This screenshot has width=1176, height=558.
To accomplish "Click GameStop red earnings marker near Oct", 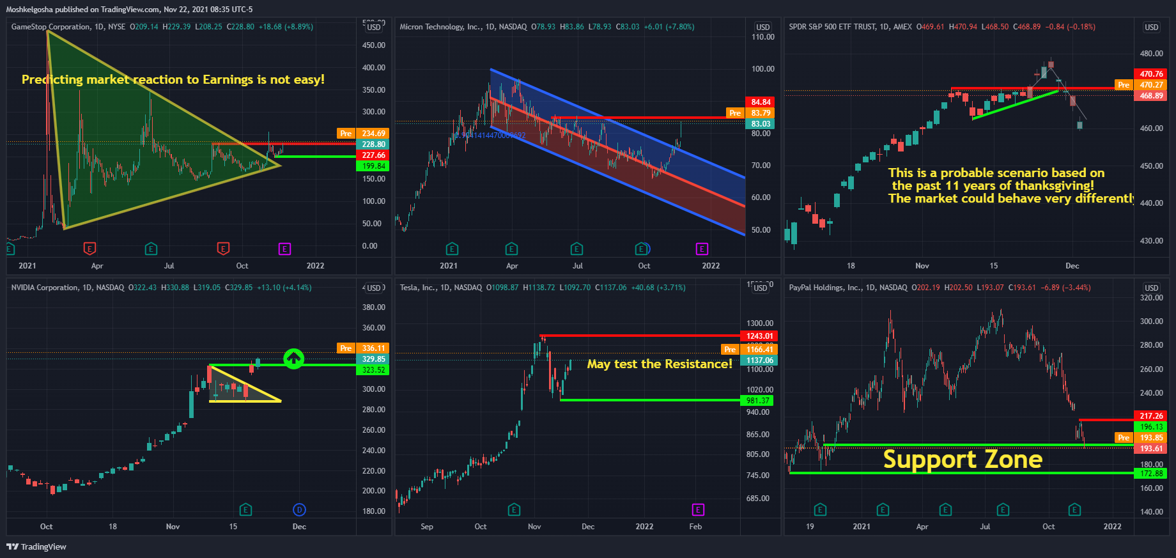I will pos(223,249).
